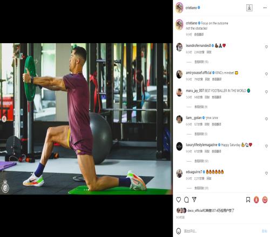Expand replies under the luxurylifestylemagazine comment
This screenshot has width=270, height=237.
point(201,161)
